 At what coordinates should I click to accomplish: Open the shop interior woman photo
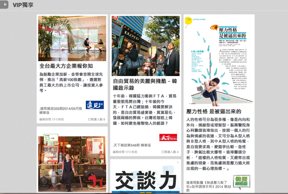pos(72,164)
